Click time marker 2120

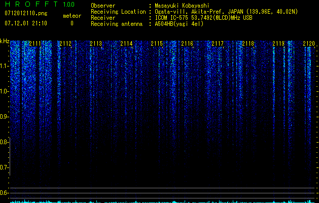(x=309, y=44)
